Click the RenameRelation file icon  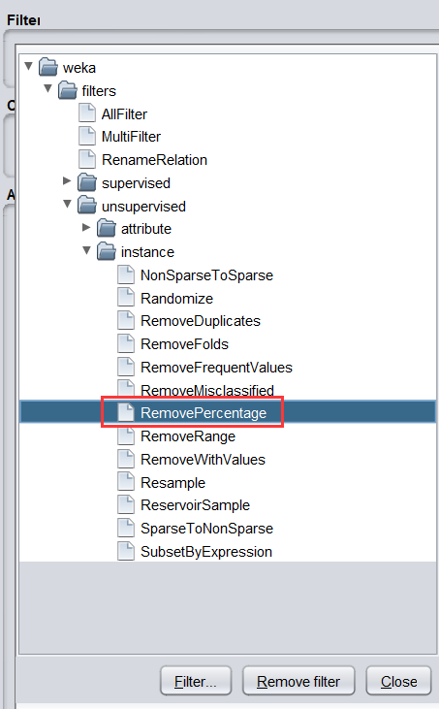tap(87, 159)
